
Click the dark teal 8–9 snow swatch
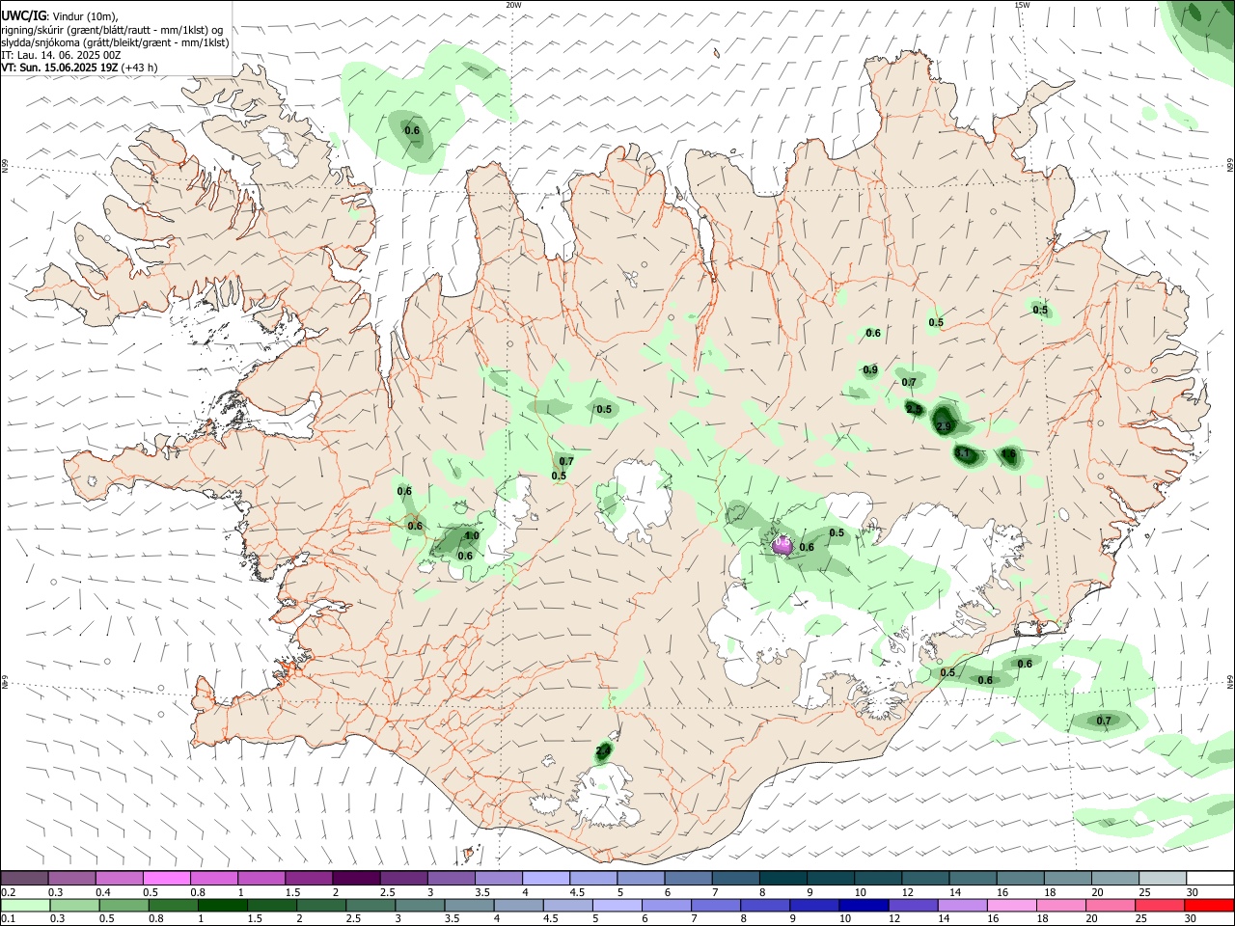point(782,879)
